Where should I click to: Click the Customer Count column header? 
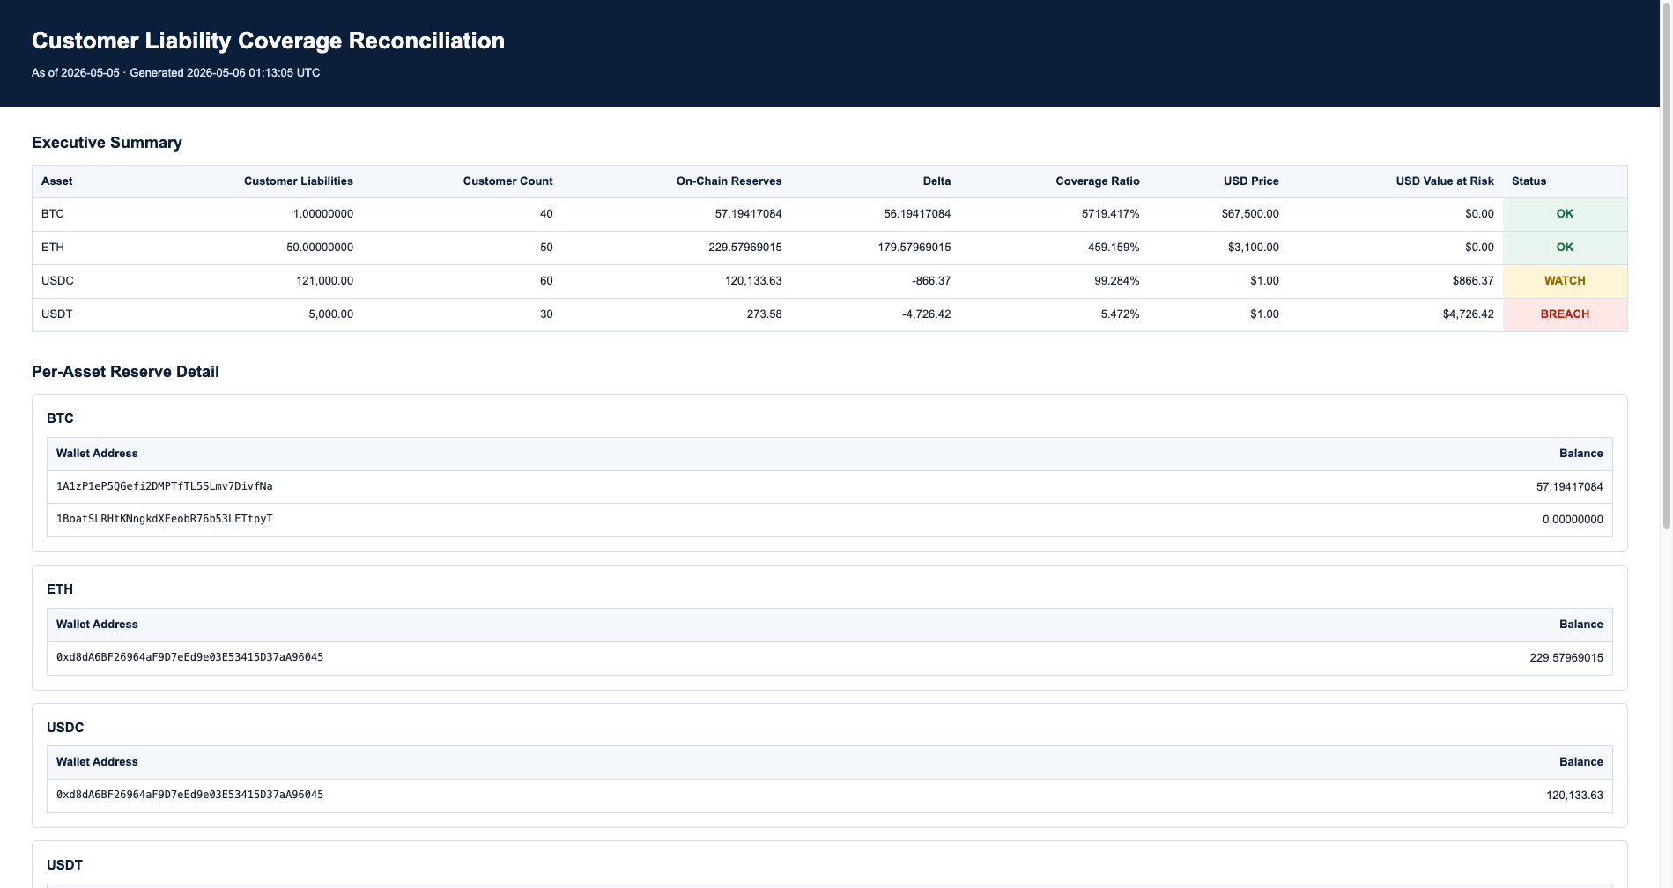point(508,181)
